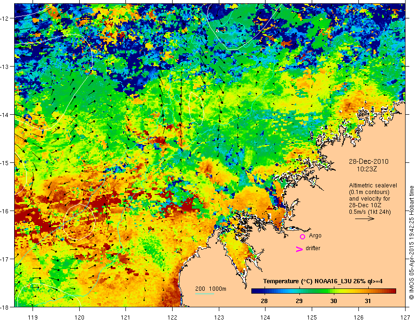Click the latitude axis label -16
This screenshot has width=415, height=321.
5,211
